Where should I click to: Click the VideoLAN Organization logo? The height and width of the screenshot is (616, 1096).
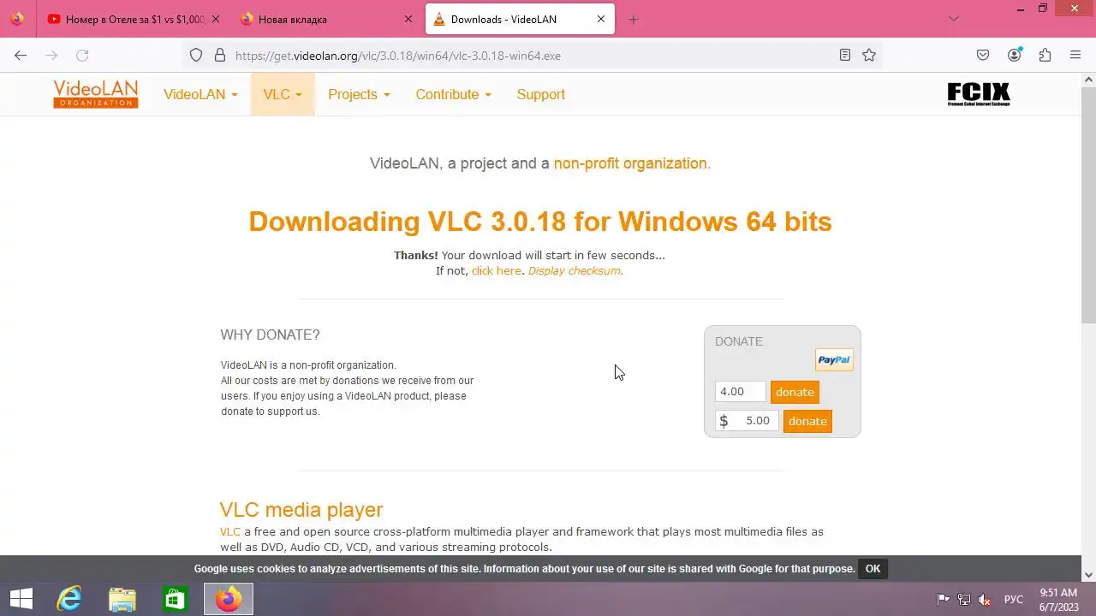tap(95, 94)
